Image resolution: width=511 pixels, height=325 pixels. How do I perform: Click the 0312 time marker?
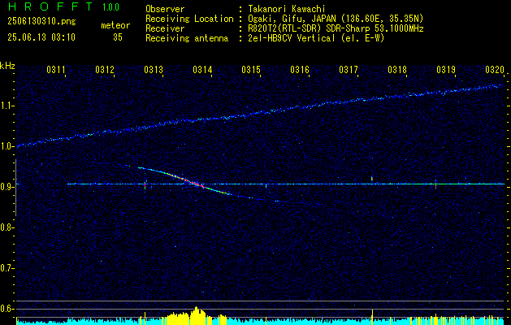click(105, 69)
